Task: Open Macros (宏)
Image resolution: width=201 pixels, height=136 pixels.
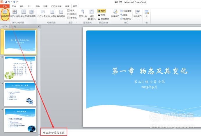Action: pyautogui.click(x=147, y=14)
